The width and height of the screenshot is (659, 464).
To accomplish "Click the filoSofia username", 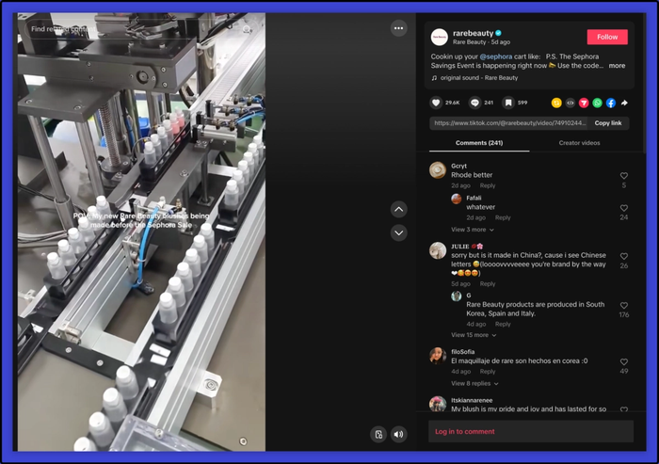I will tap(463, 352).
